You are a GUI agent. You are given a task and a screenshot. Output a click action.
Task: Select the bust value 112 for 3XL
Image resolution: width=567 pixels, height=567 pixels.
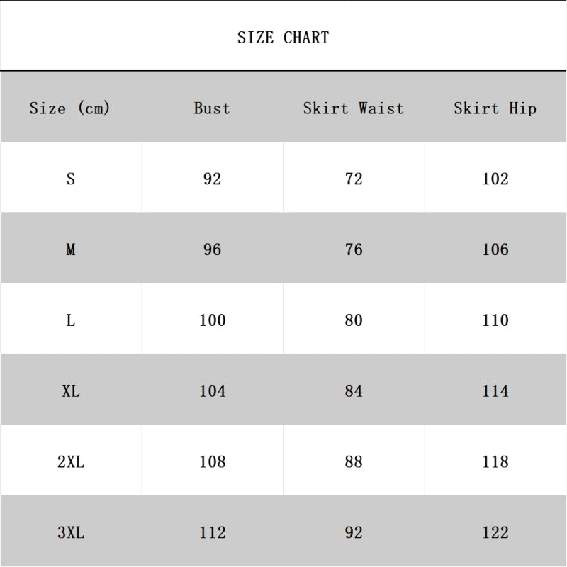(x=212, y=532)
